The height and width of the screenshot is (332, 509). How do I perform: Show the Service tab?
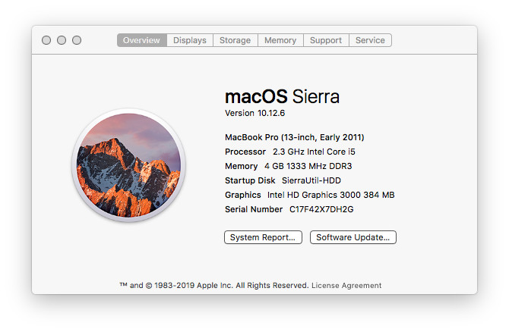pos(370,40)
